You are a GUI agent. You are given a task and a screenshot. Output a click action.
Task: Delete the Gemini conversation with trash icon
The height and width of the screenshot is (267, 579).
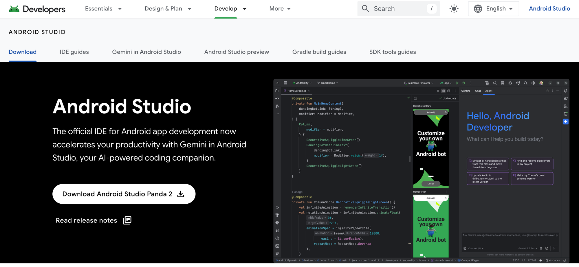pos(547,91)
